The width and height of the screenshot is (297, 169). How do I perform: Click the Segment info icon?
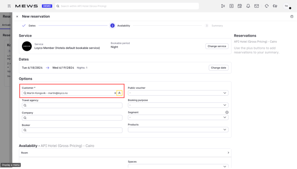click(x=227, y=112)
